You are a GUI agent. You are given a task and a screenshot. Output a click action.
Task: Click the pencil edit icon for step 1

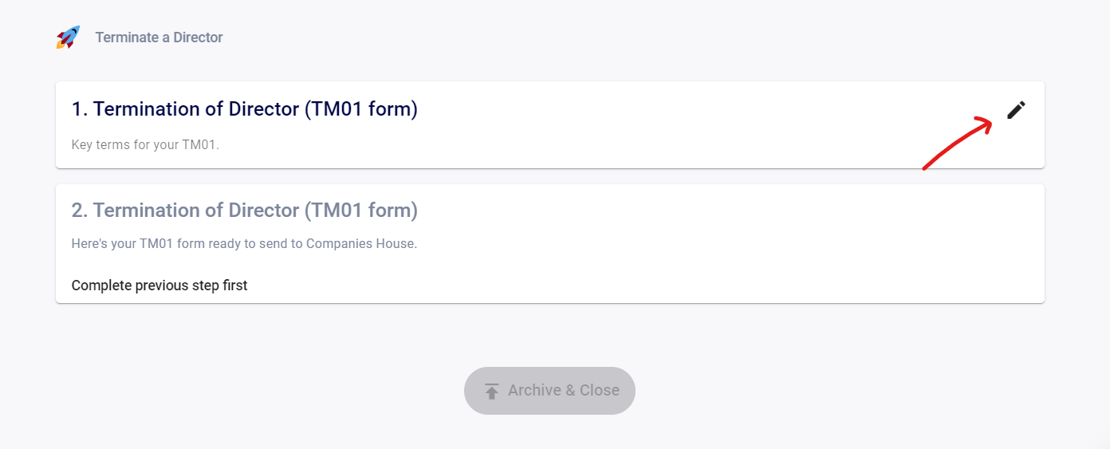click(1016, 110)
